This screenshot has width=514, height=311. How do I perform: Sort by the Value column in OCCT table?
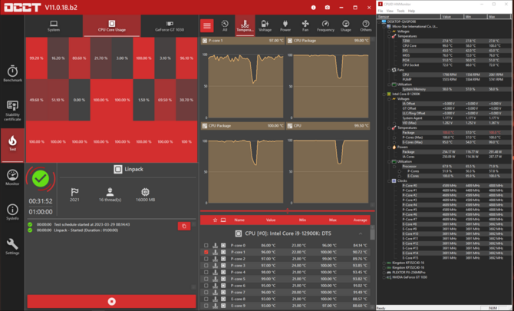point(271,220)
